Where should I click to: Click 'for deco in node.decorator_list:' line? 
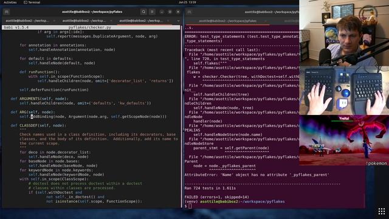click(x=55, y=152)
